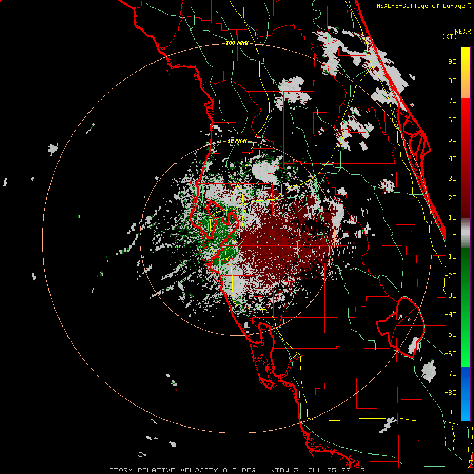Viewport: 474px width, 474px height.
Task: Click the STORM RELATIVE VELOCITY caption text
Action: click(163, 470)
